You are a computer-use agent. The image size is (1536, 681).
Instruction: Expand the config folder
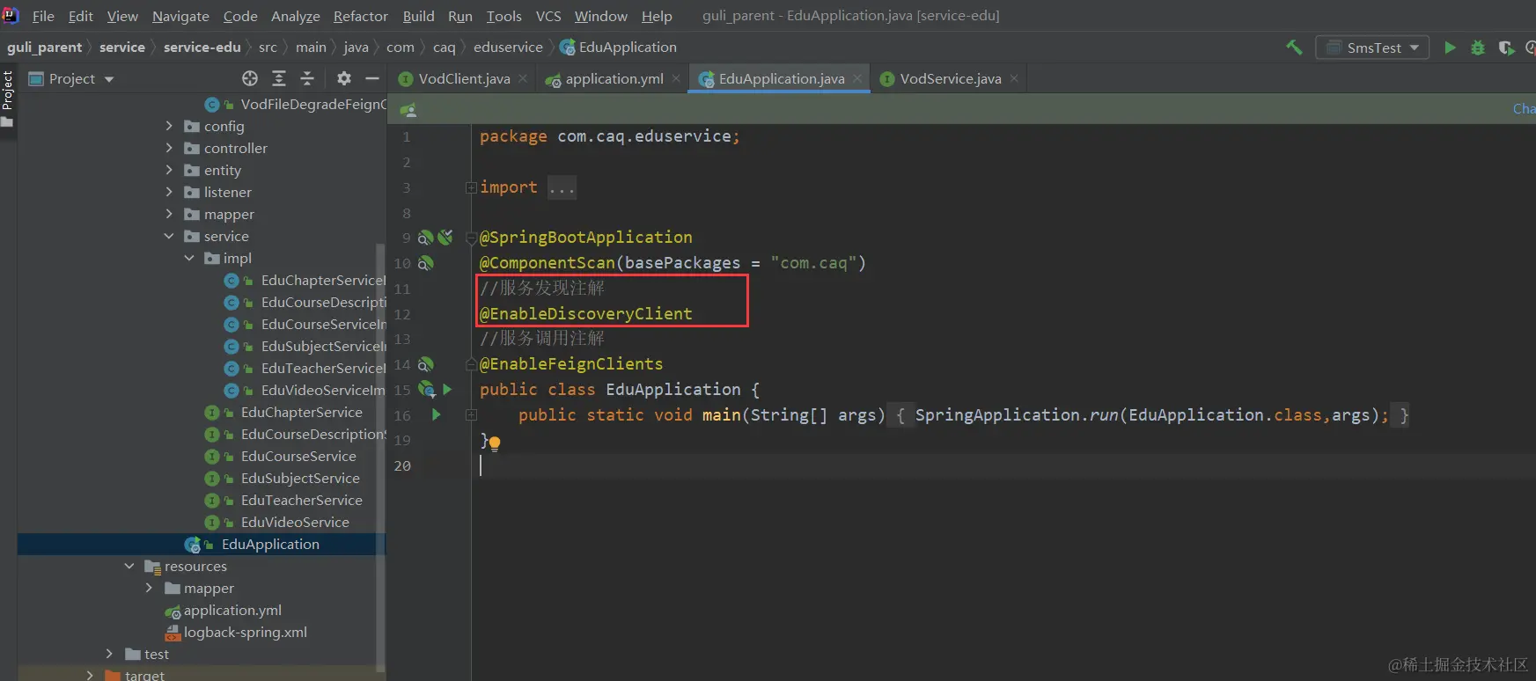(169, 126)
